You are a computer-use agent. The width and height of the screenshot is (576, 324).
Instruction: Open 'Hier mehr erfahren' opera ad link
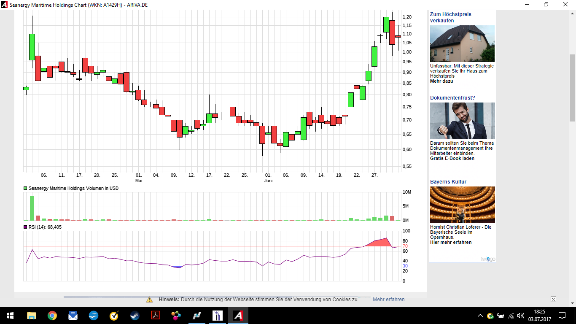coord(451,242)
